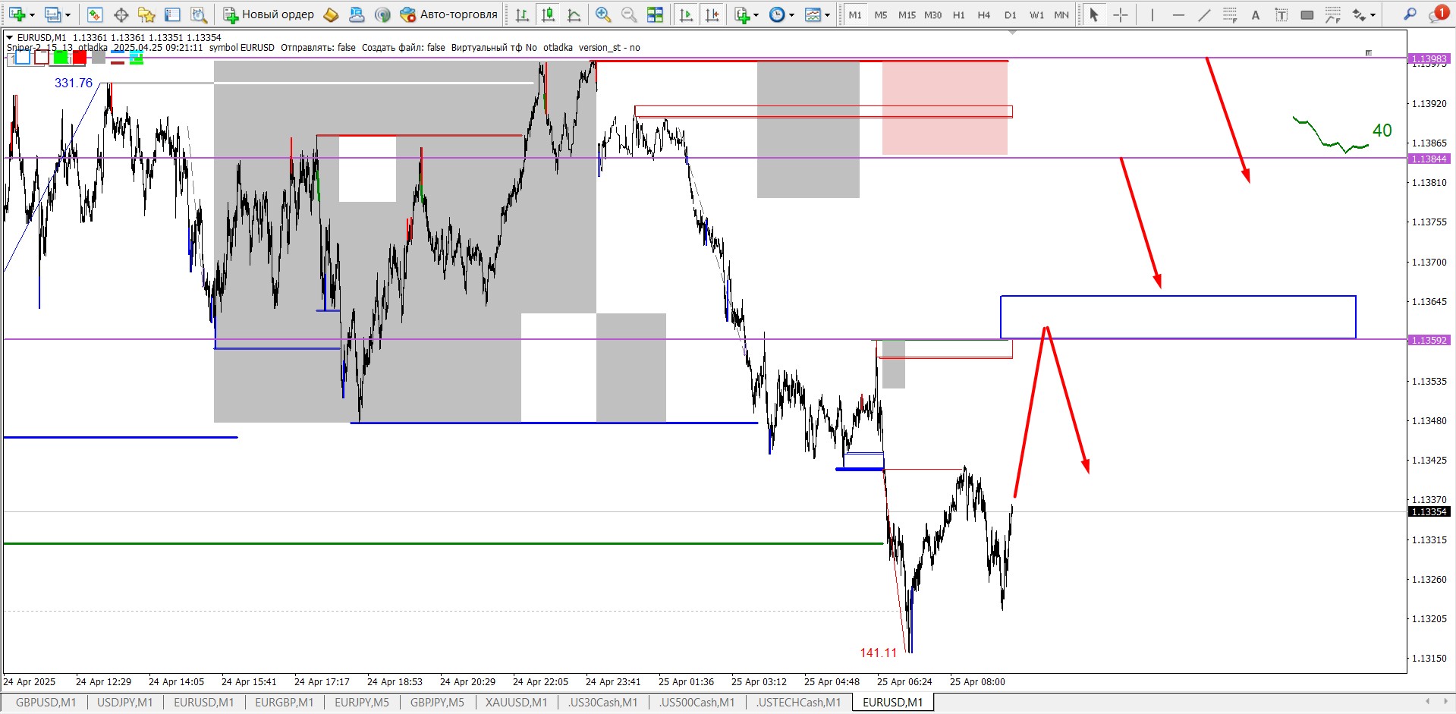The image size is (1456, 714).
Task: Switch to the XAUUSD,M1 chart tab
Action: click(x=516, y=703)
